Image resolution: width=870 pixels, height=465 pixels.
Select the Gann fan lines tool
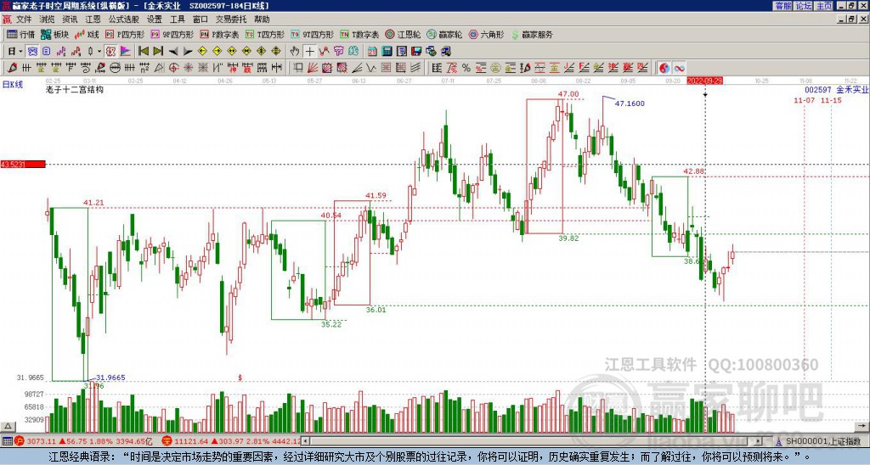click(x=313, y=68)
